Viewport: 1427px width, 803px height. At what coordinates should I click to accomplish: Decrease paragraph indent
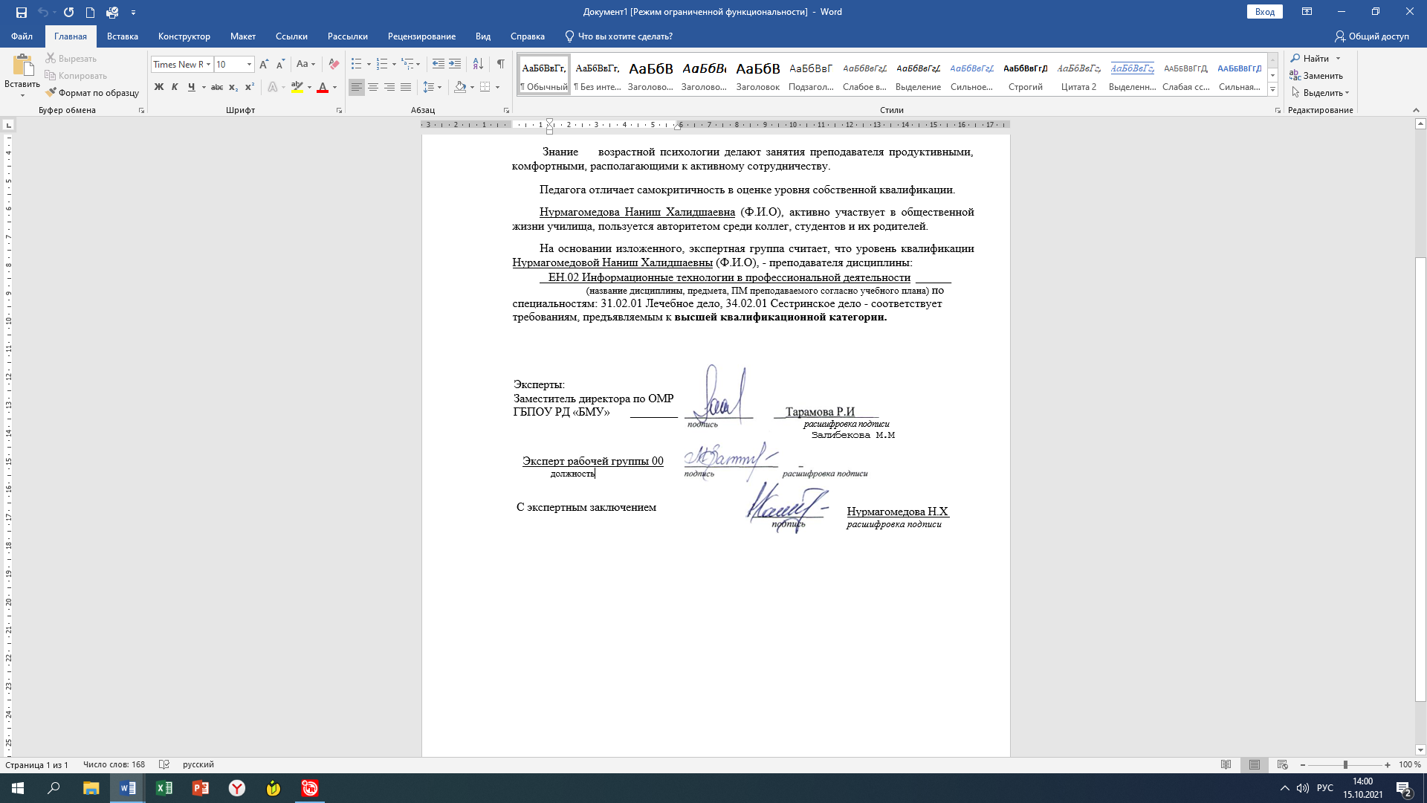(x=439, y=64)
